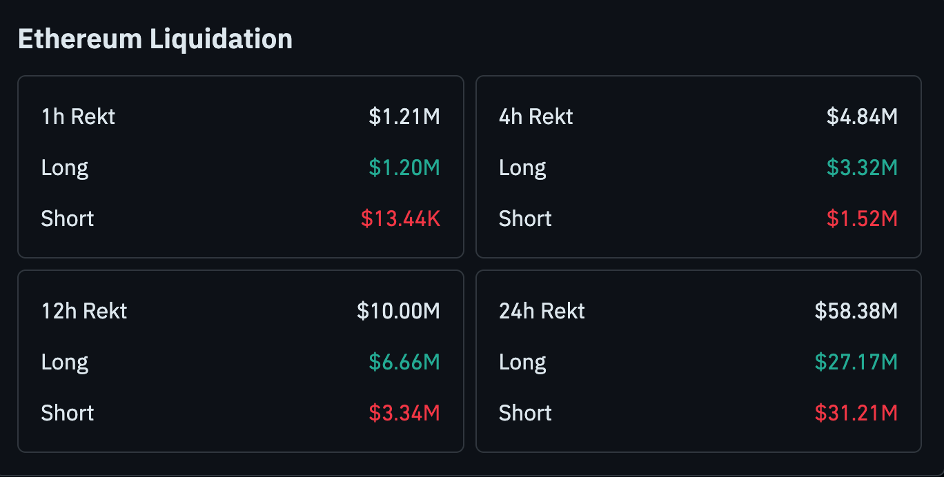944x477 pixels.
Task: Click the $4.84M 4h total value
Action: [862, 116]
